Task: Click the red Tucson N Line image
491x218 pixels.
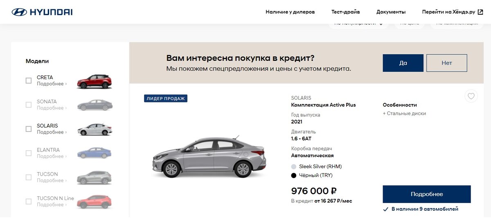Action: point(95,202)
